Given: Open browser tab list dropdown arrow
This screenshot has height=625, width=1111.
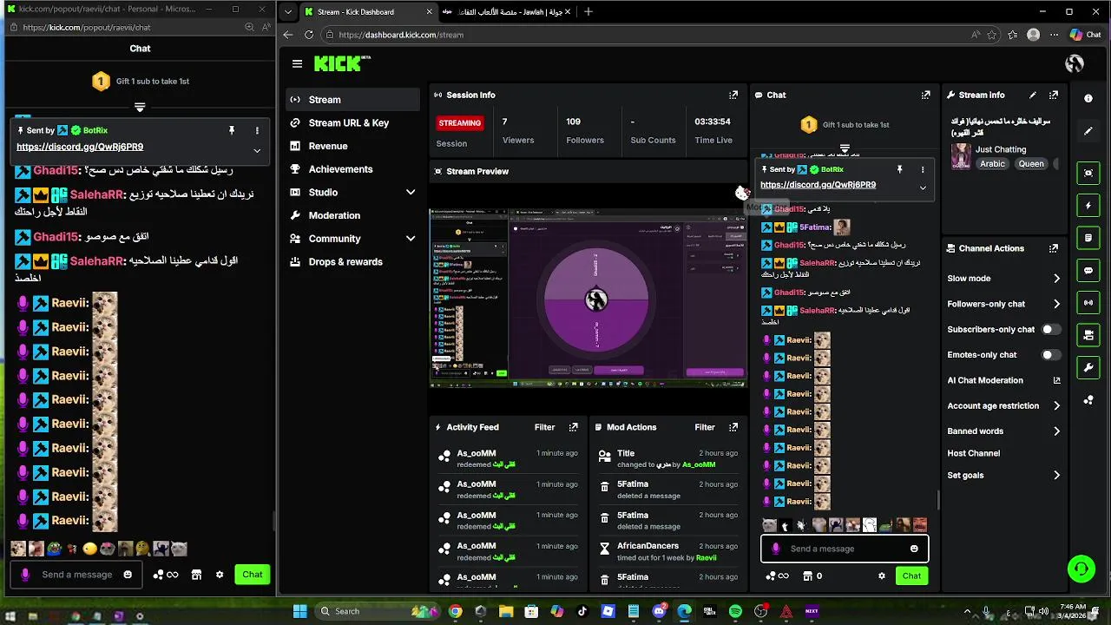Looking at the screenshot, I should [x=287, y=12].
